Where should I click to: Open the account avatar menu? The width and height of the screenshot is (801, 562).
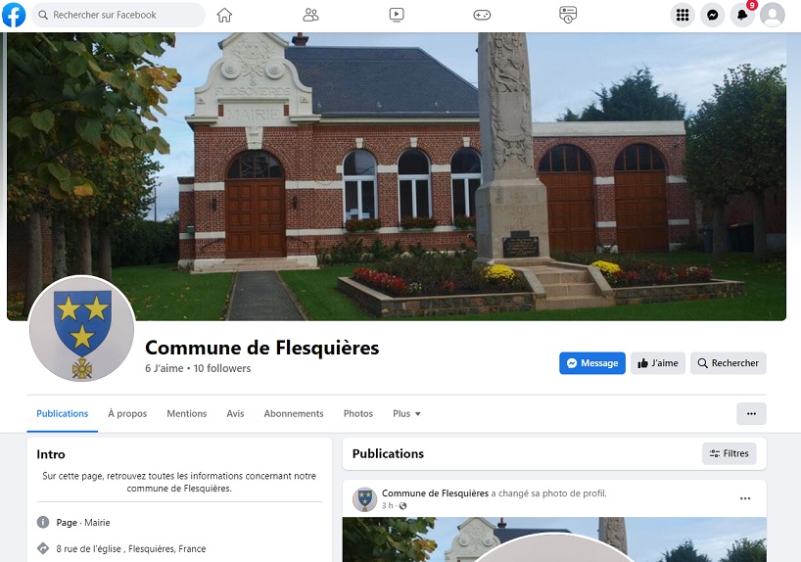pyautogui.click(x=773, y=15)
